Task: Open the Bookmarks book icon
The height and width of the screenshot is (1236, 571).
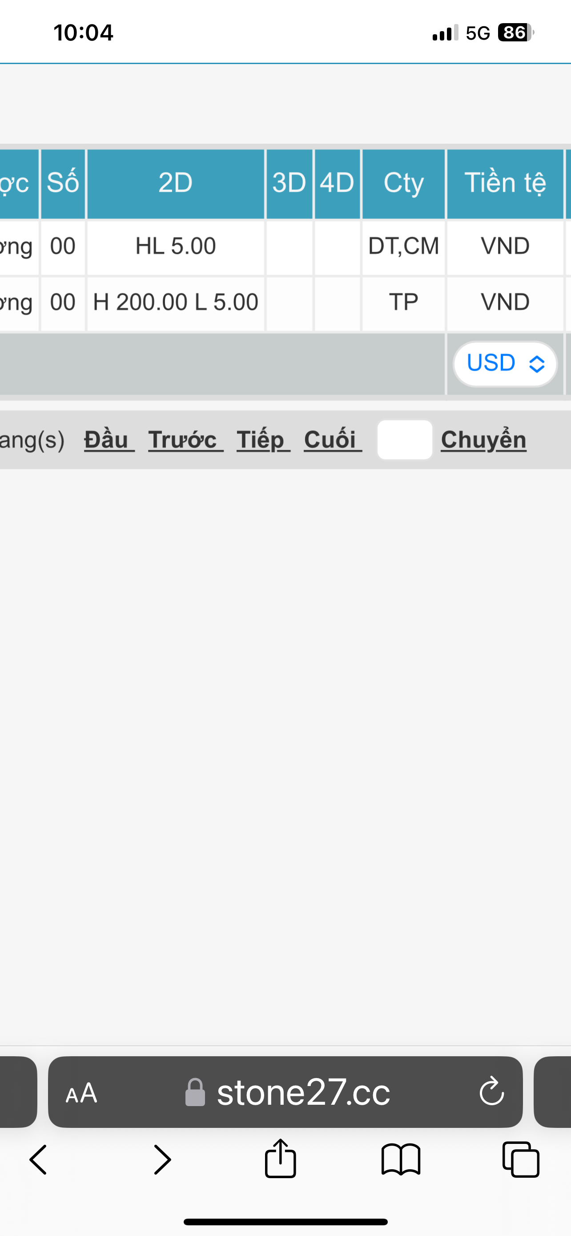Action: pos(401,1160)
